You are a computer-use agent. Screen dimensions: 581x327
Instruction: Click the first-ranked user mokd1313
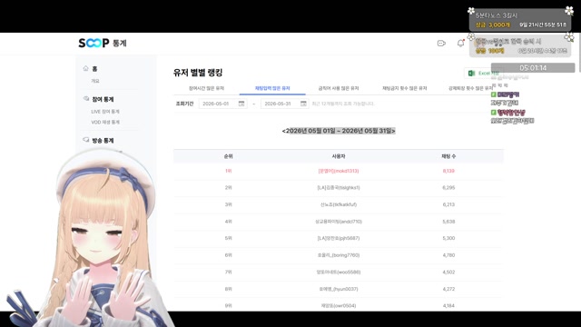click(x=339, y=171)
